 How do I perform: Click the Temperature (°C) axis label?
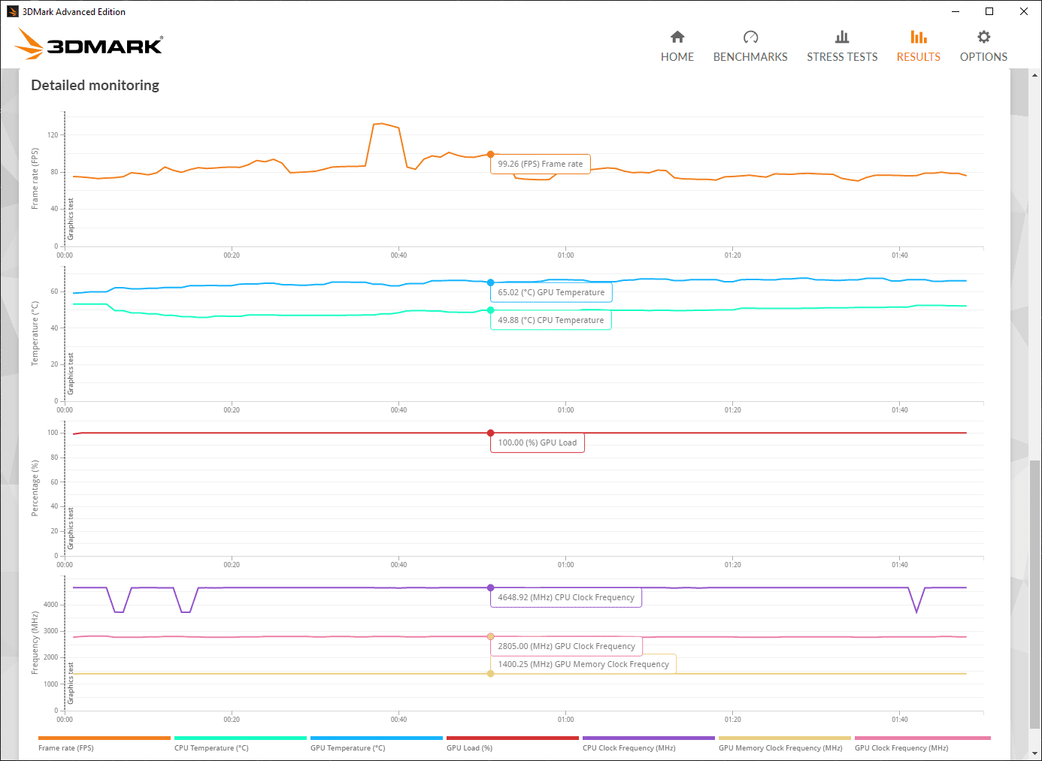[35, 334]
